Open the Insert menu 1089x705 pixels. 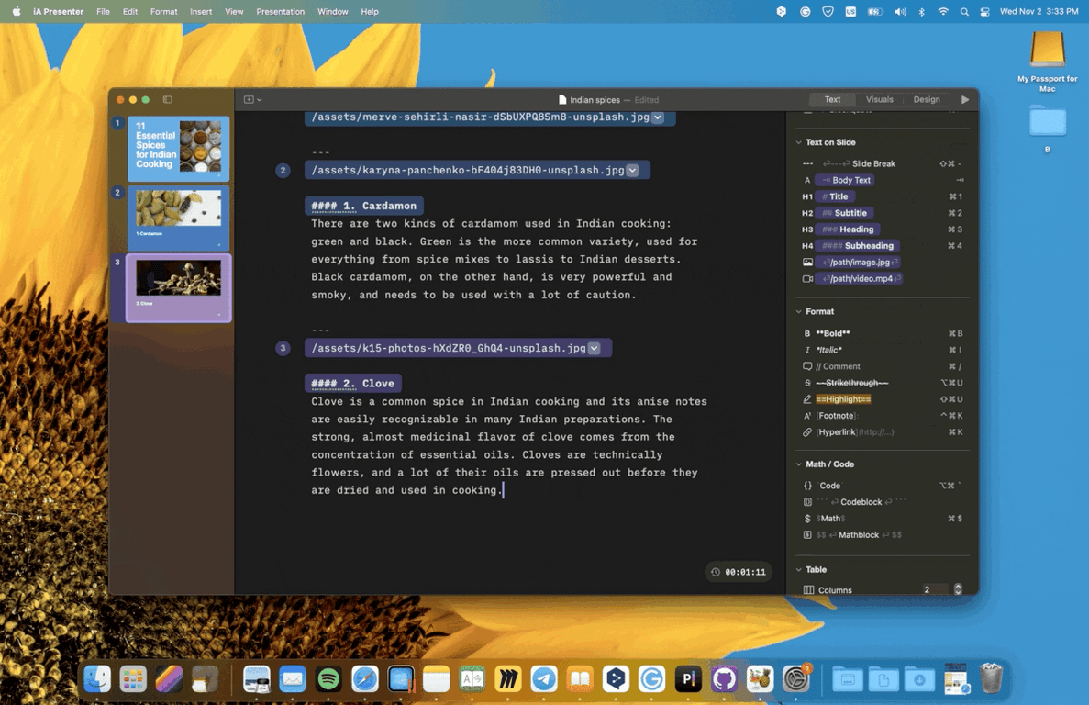point(201,11)
